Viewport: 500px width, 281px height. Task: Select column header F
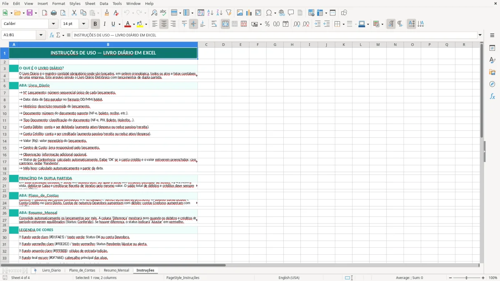pyautogui.click(x=257, y=45)
